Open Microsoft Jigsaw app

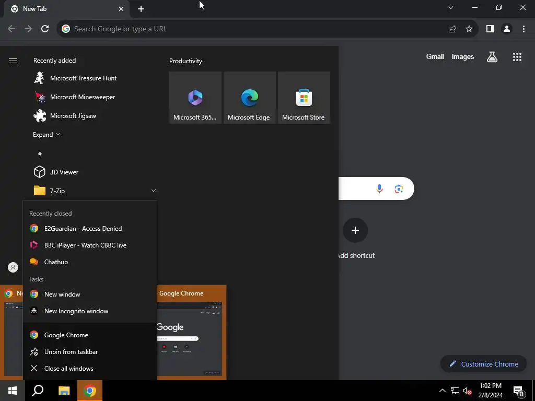click(65, 115)
